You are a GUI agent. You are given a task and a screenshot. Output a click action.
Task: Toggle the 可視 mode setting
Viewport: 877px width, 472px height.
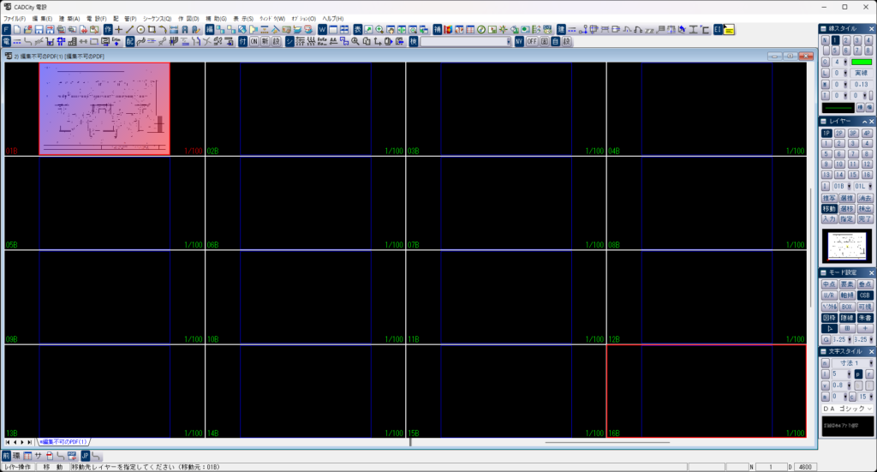point(864,307)
